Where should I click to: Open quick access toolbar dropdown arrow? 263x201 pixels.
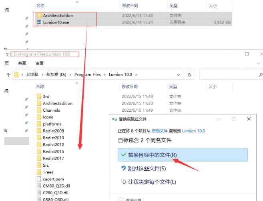click(x=7, y=55)
